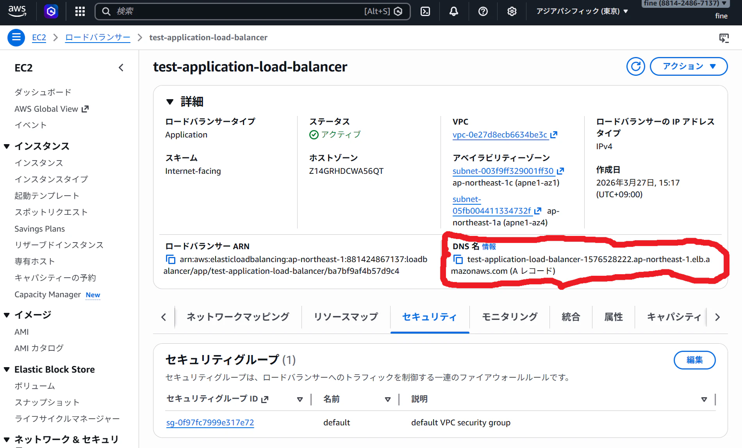Click the DNS 名 情報 info link
Viewport: 742px width, 448px height.
[x=489, y=246]
